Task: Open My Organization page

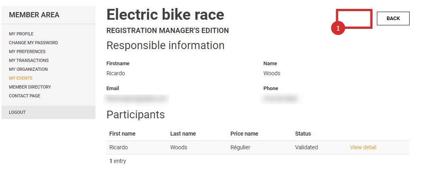Action: pos(28,69)
